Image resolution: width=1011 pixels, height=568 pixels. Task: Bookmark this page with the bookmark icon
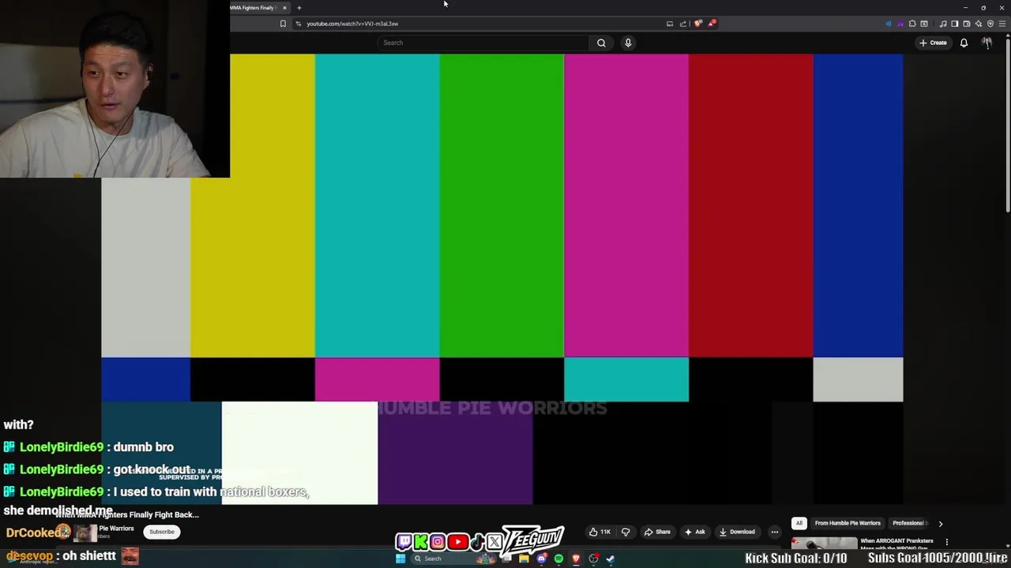[x=283, y=24]
